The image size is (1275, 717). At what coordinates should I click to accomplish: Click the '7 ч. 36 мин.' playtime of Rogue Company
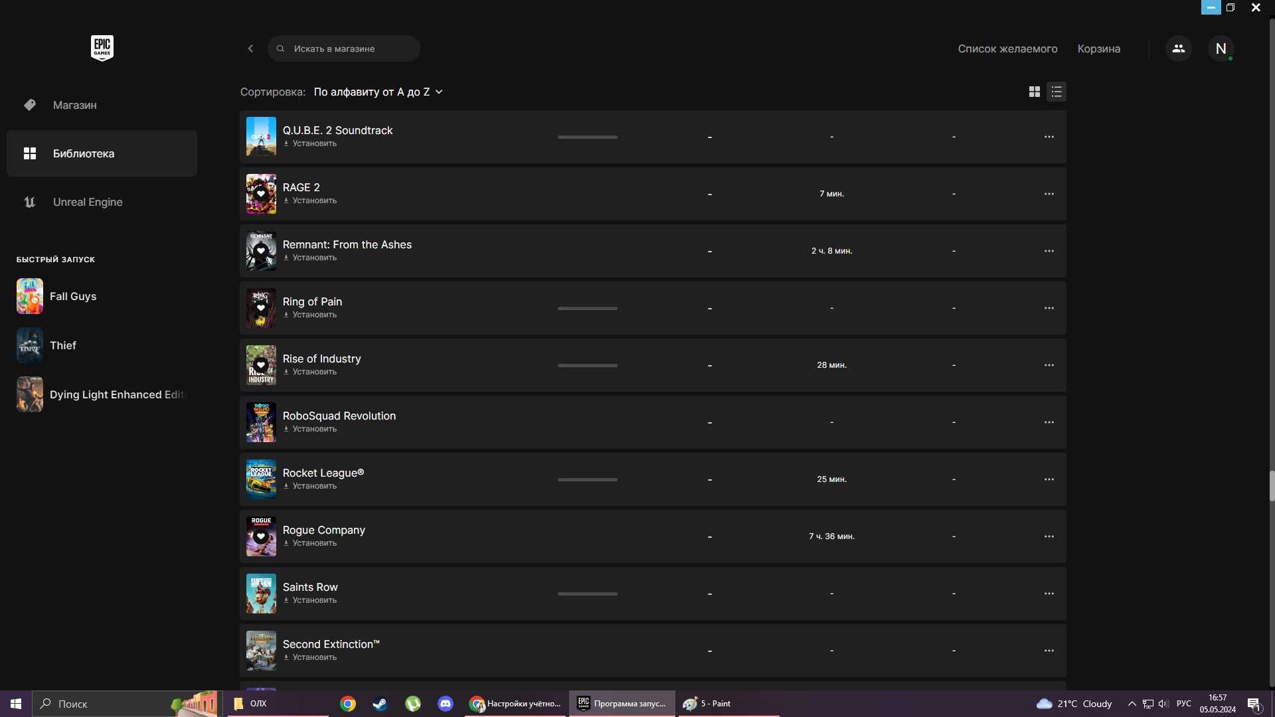point(831,536)
